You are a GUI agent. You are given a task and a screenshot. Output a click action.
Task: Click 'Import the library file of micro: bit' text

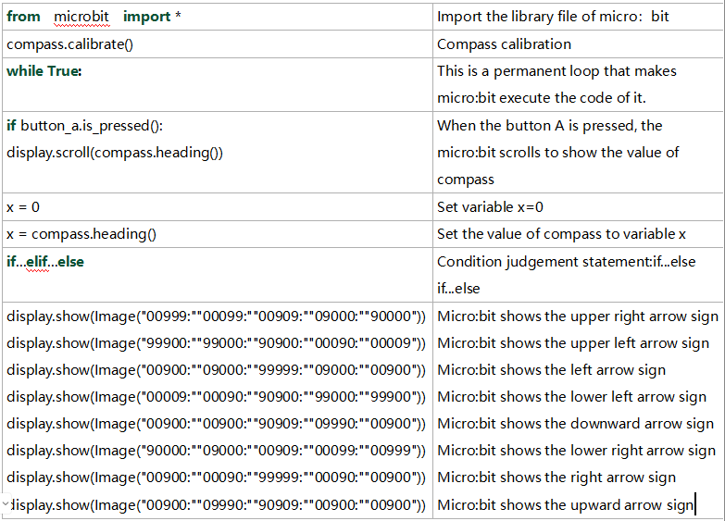tap(553, 17)
